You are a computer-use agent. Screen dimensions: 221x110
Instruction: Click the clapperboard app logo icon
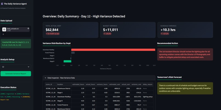[x=2, y=4]
